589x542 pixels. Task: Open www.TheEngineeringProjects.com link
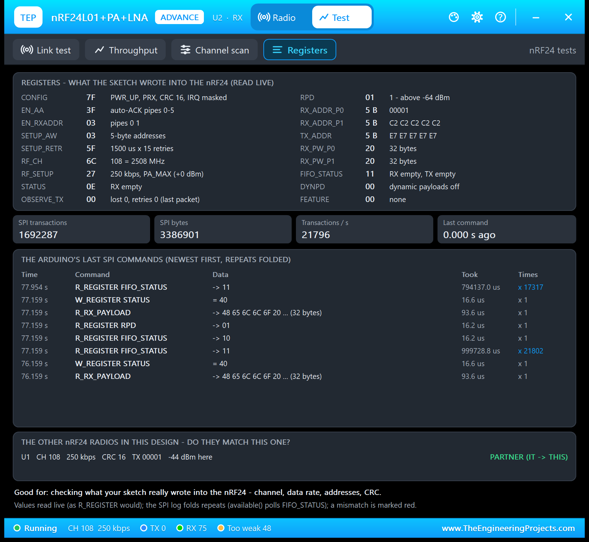click(x=508, y=528)
